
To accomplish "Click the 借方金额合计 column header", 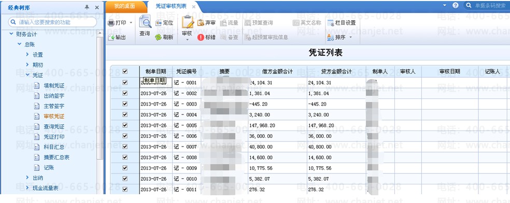I will click(277, 71).
